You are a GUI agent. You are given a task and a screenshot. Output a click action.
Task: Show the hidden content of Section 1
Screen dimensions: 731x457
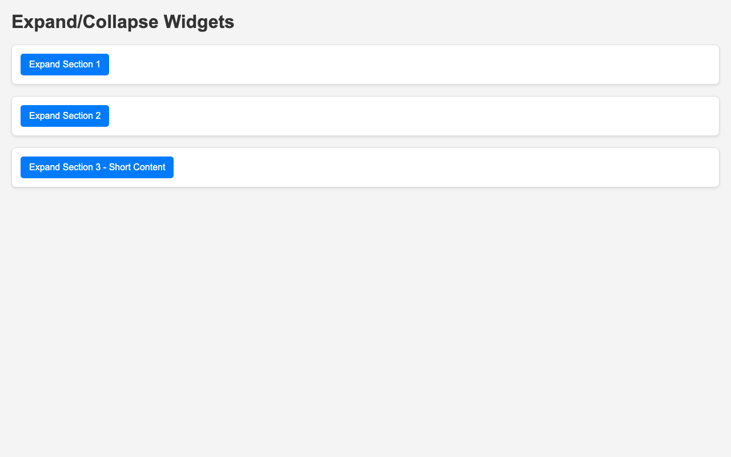(x=65, y=65)
